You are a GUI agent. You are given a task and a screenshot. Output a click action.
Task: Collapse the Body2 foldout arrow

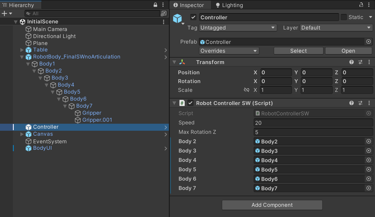click(34, 71)
